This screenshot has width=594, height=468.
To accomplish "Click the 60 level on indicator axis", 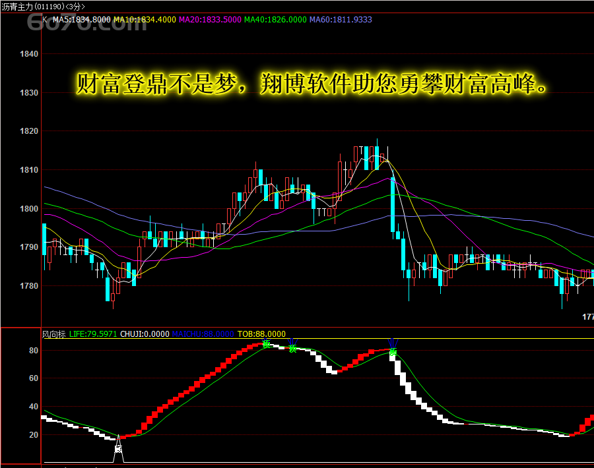I will click(34, 378).
